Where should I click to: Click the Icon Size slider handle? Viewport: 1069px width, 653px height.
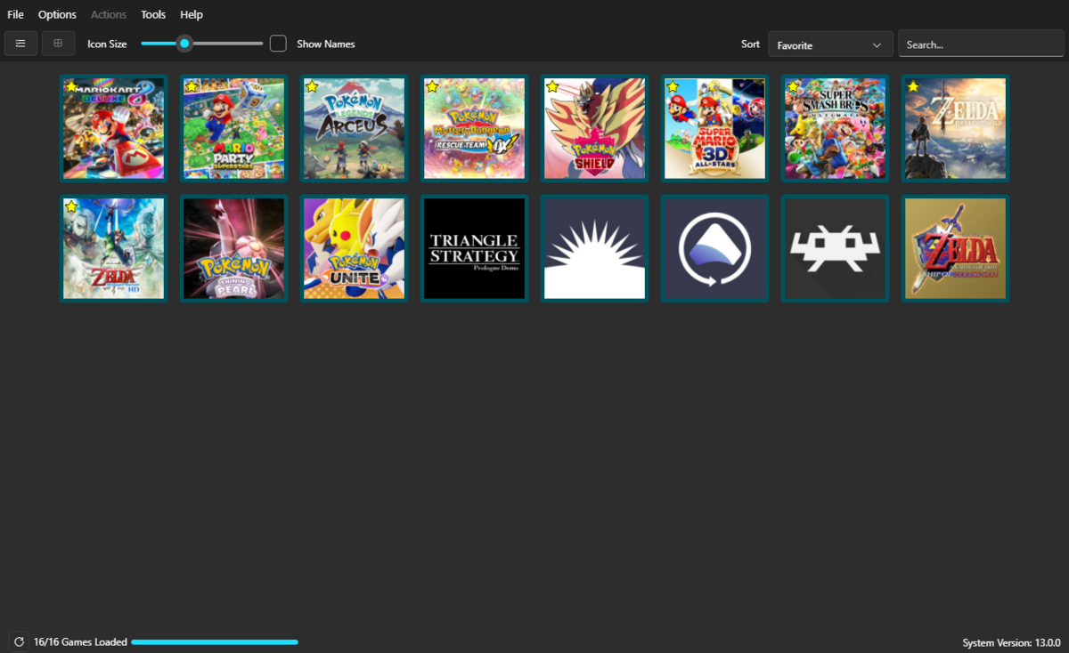[x=184, y=44]
